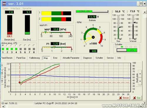Click gray injector 6 indicator square
This screenshot has width=147, height=108.
[25, 49]
